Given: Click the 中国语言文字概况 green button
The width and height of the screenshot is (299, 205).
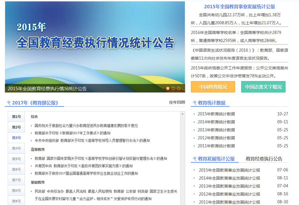Looking at the screenshot, I should tap(263, 87).
